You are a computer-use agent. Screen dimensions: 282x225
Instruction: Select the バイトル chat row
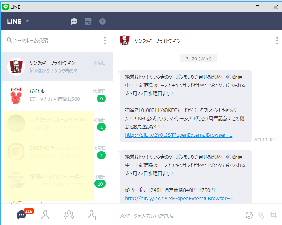[57, 95]
